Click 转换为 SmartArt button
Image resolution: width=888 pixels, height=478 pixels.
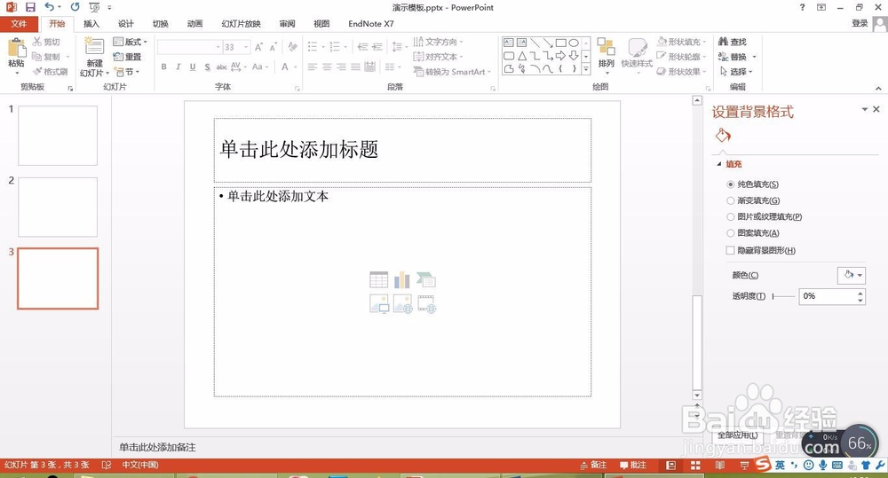click(452, 72)
